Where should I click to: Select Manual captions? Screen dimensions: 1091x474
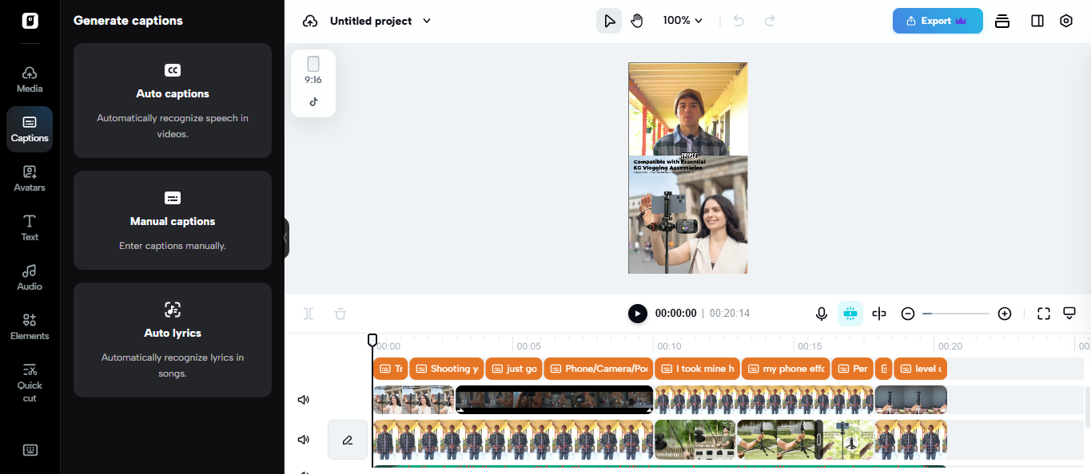pyautogui.click(x=172, y=219)
